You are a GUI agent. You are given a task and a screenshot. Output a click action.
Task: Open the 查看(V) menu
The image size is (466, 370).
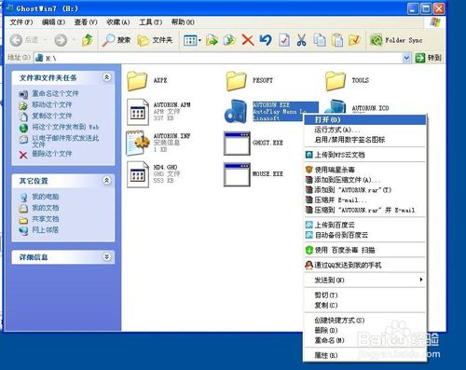pos(86,22)
